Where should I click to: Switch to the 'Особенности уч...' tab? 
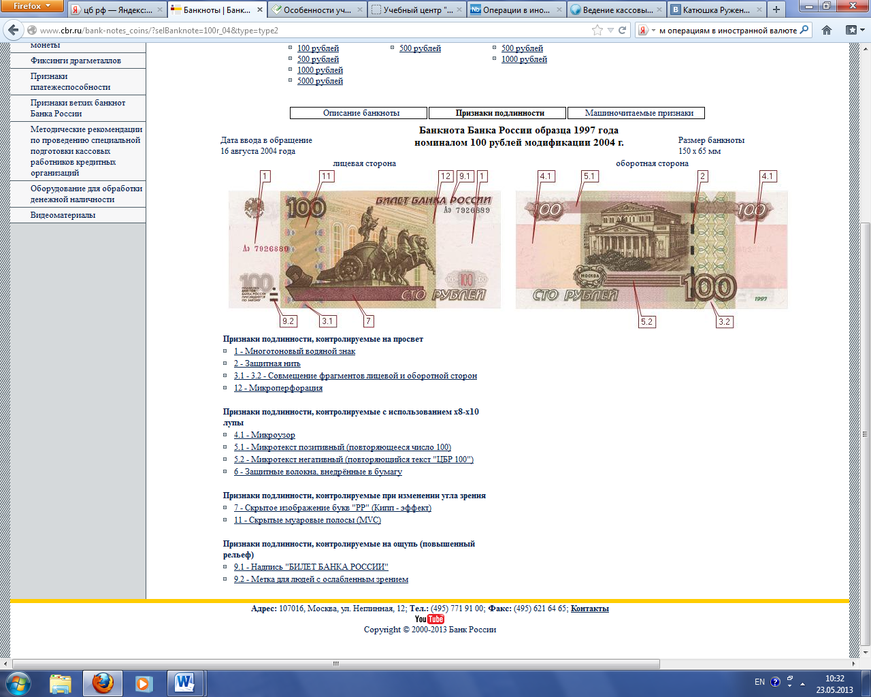point(317,10)
